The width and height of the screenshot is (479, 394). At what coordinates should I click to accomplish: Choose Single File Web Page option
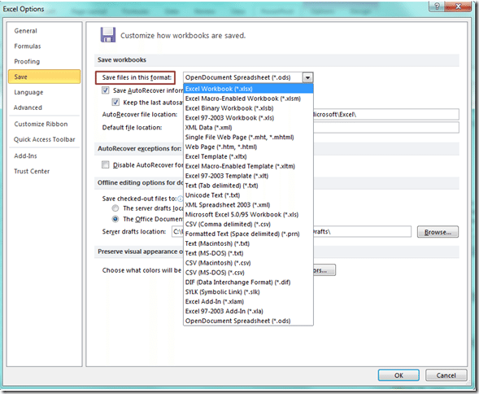tap(248, 138)
